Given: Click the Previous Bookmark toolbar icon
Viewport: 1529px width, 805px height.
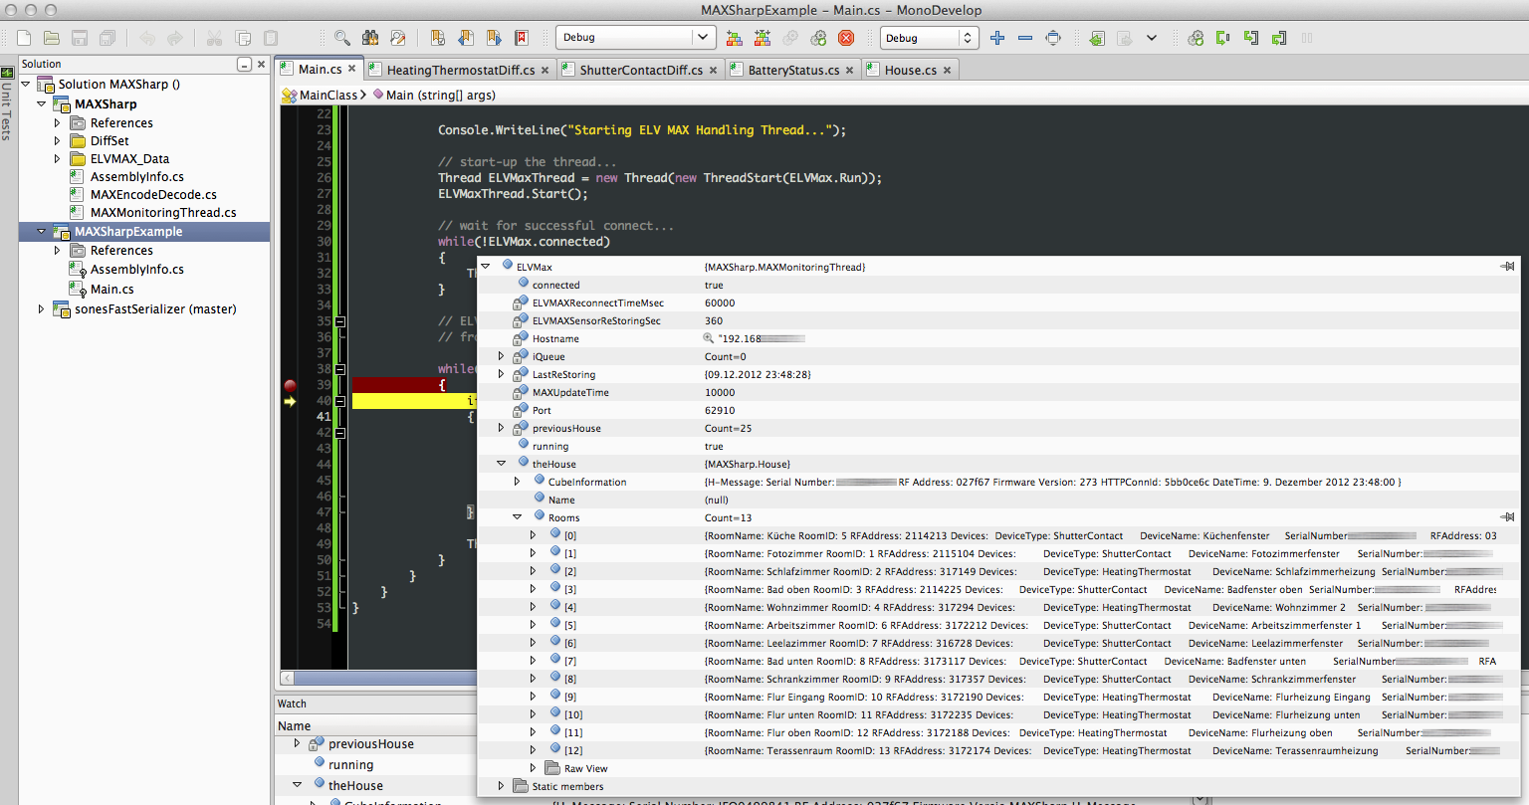Looking at the screenshot, I should point(465,38).
